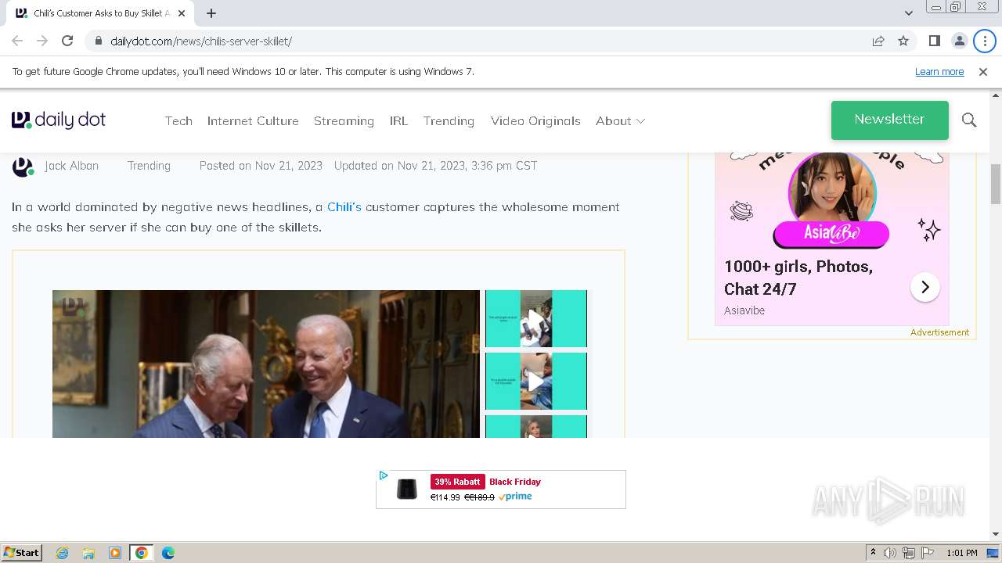Click Jack Alban's author avatar
Screen dimensions: 1002x563
tap(23, 166)
